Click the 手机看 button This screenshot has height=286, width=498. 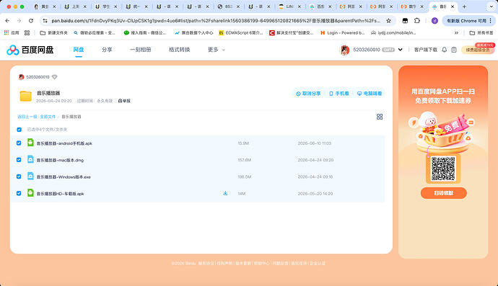click(x=339, y=94)
